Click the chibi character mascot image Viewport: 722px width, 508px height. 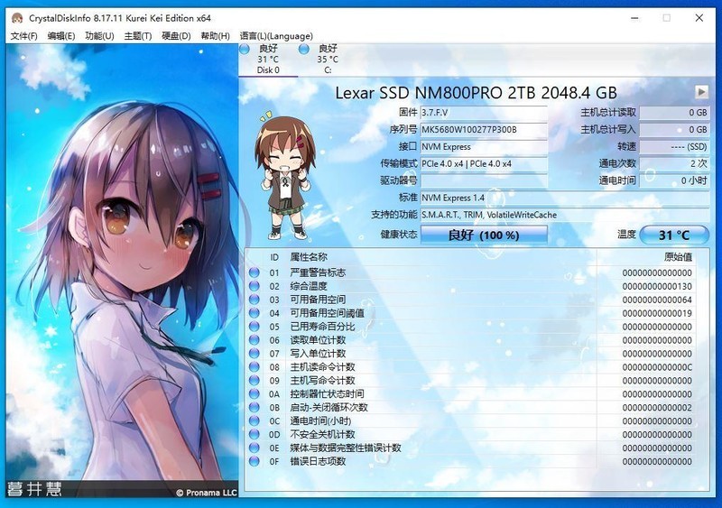[285, 176]
